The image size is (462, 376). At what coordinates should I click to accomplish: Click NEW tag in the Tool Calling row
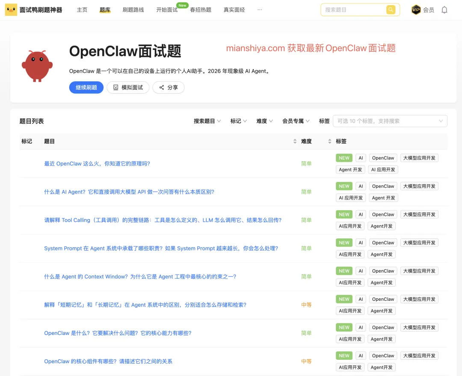344,214
